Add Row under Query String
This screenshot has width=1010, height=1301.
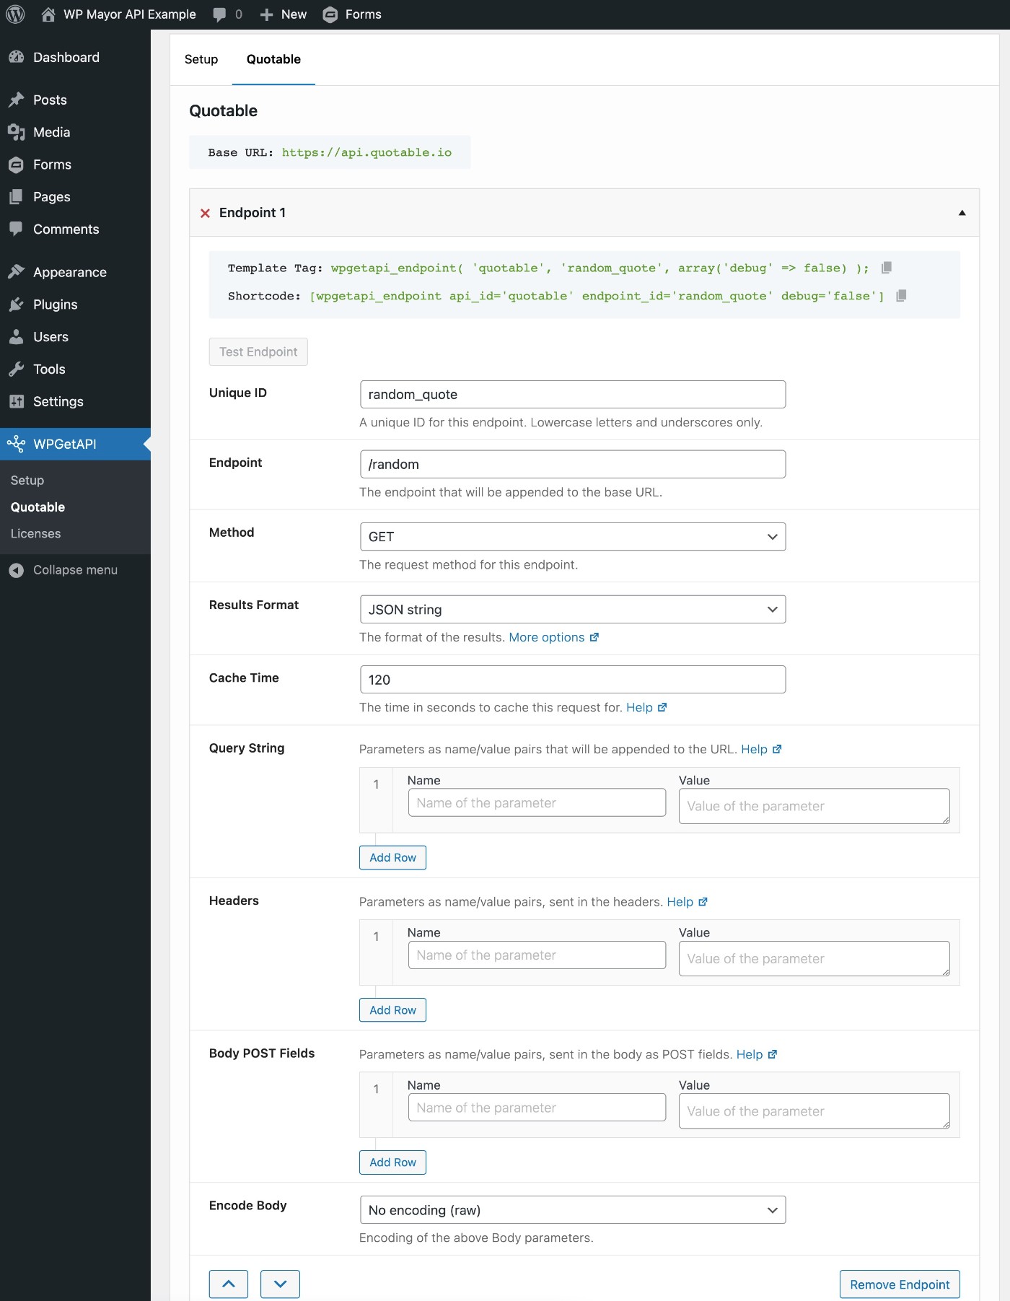[392, 857]
